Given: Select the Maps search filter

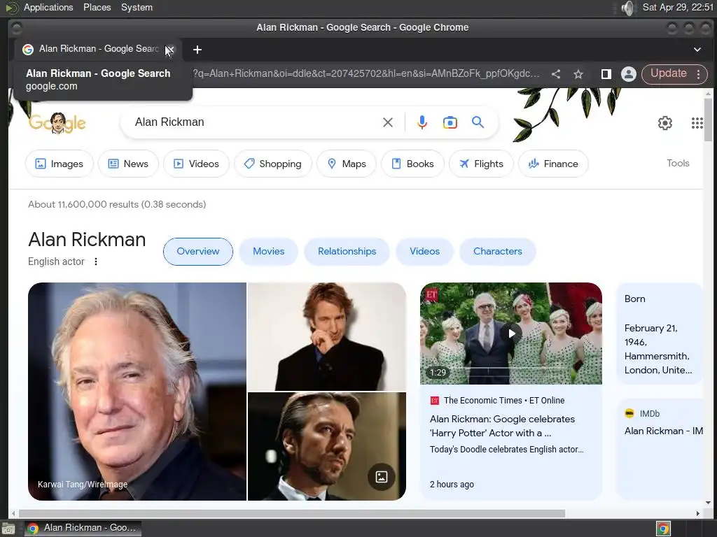Looking at the screenshot, I should click(x=347, y=164).
